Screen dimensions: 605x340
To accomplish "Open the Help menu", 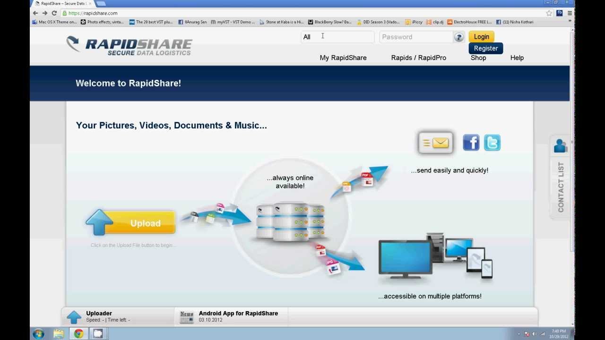I will point(517,58).
